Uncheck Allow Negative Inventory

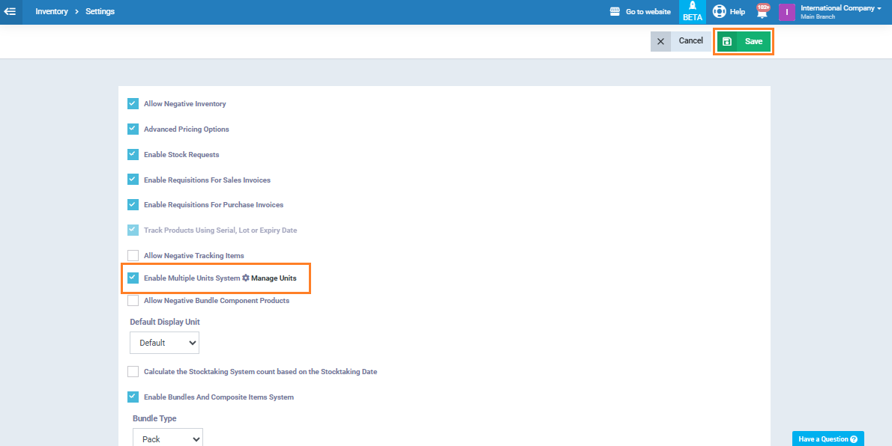133,104
